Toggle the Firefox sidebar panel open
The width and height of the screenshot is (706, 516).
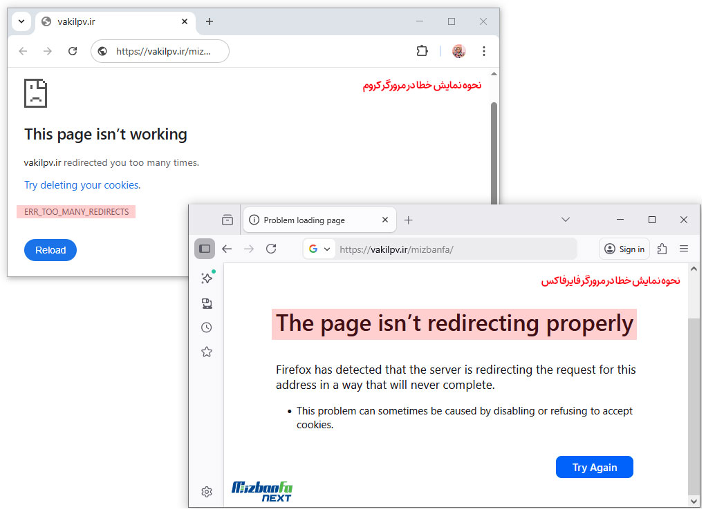pos(205,249)
